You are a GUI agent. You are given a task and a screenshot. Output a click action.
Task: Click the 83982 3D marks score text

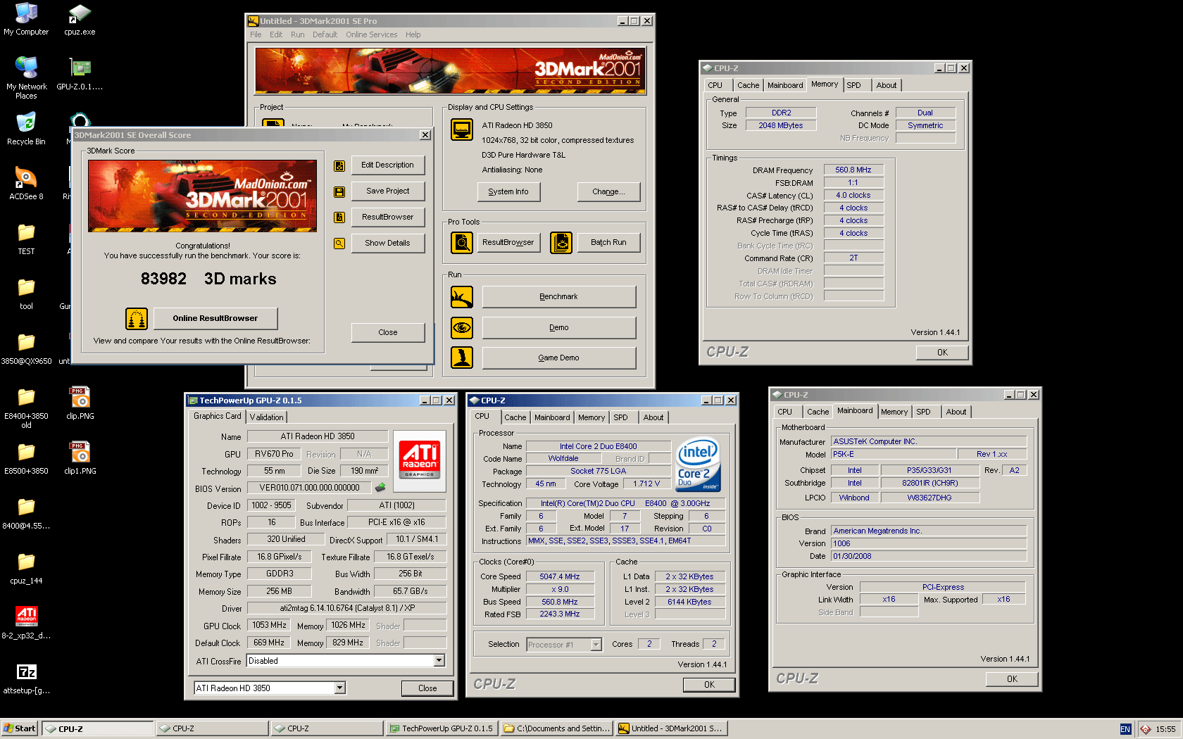tap(208, 279)
